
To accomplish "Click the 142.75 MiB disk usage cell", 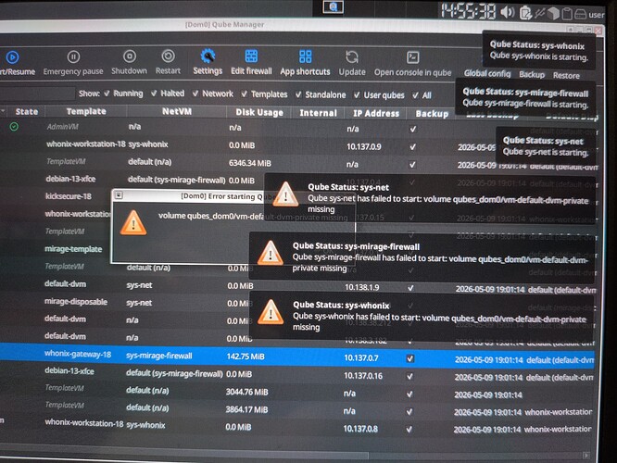I will pos(246,357).
